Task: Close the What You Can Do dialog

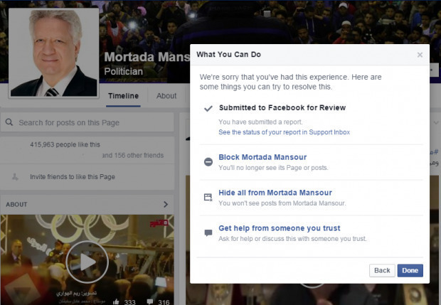Action: pyautogui.click(x=420, y=55)
